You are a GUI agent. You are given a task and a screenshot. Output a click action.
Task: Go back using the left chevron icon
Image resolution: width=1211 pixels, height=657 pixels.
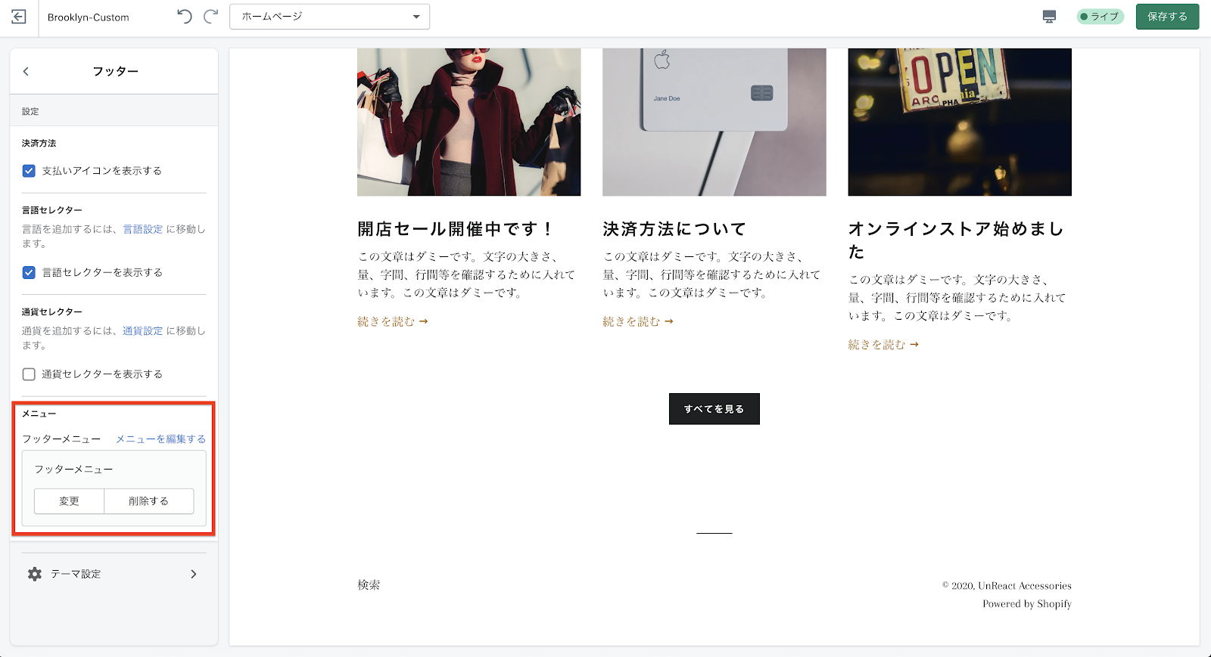click(26, 71)
